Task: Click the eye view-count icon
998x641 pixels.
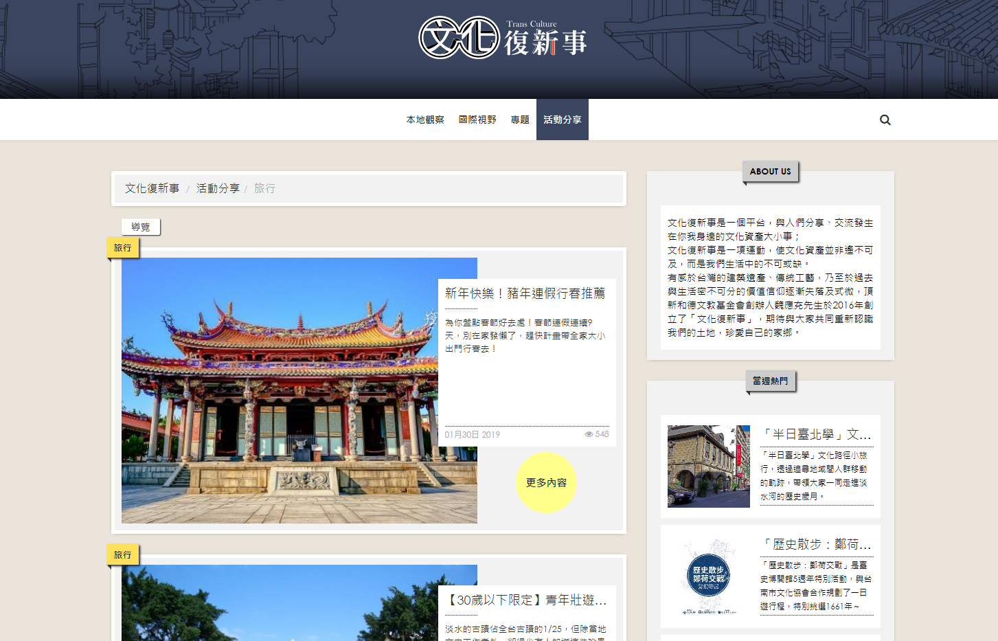Action: pos(589,434)
